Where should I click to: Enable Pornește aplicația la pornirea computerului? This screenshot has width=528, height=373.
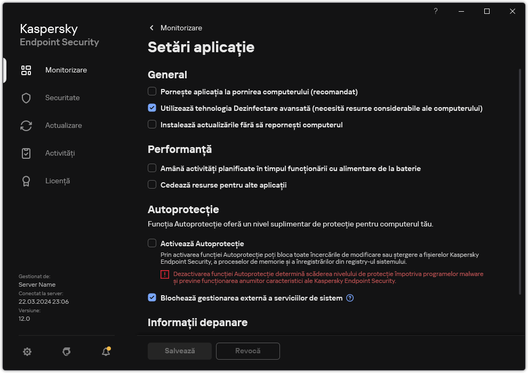click(x=152, y=91)
